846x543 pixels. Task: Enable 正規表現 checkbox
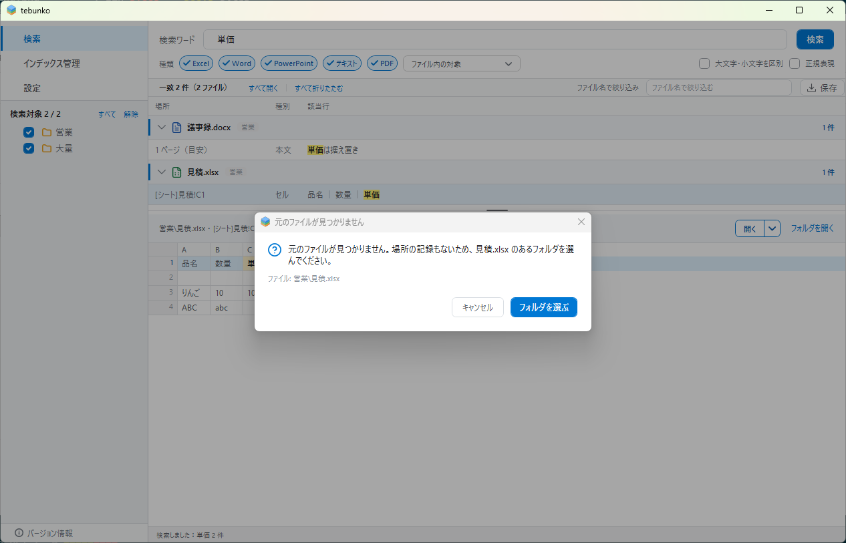[795, 63]
